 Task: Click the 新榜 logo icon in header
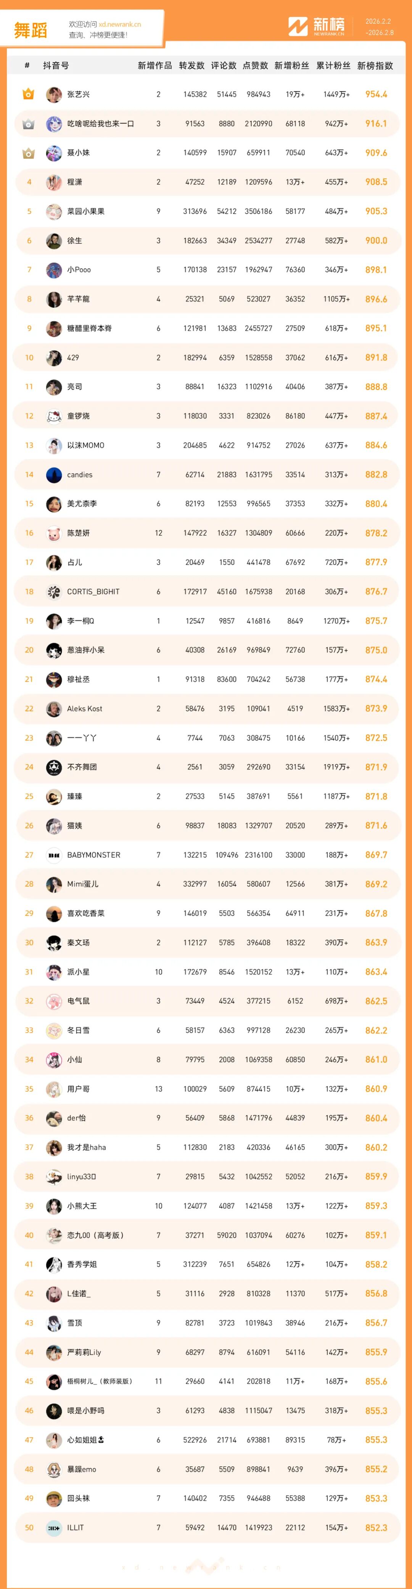[298, 26]
